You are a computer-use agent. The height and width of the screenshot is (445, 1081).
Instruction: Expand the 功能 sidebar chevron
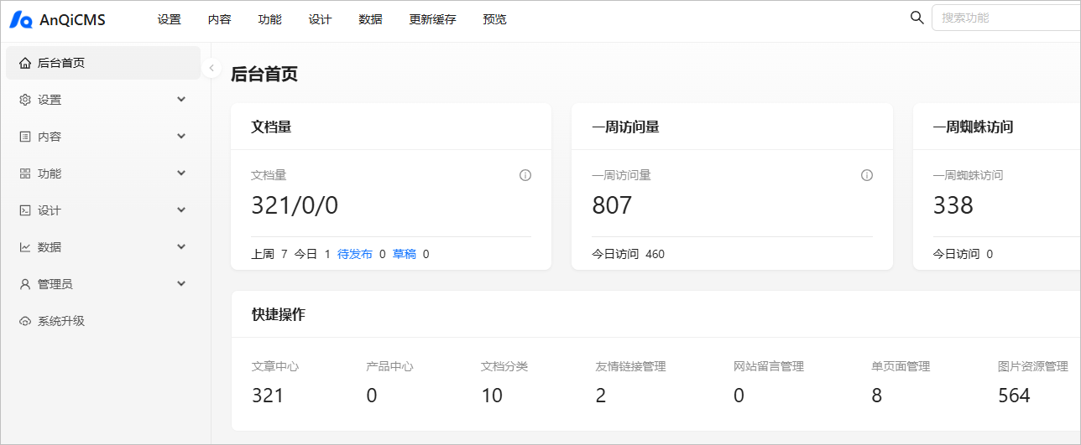(x=181, y=173)
